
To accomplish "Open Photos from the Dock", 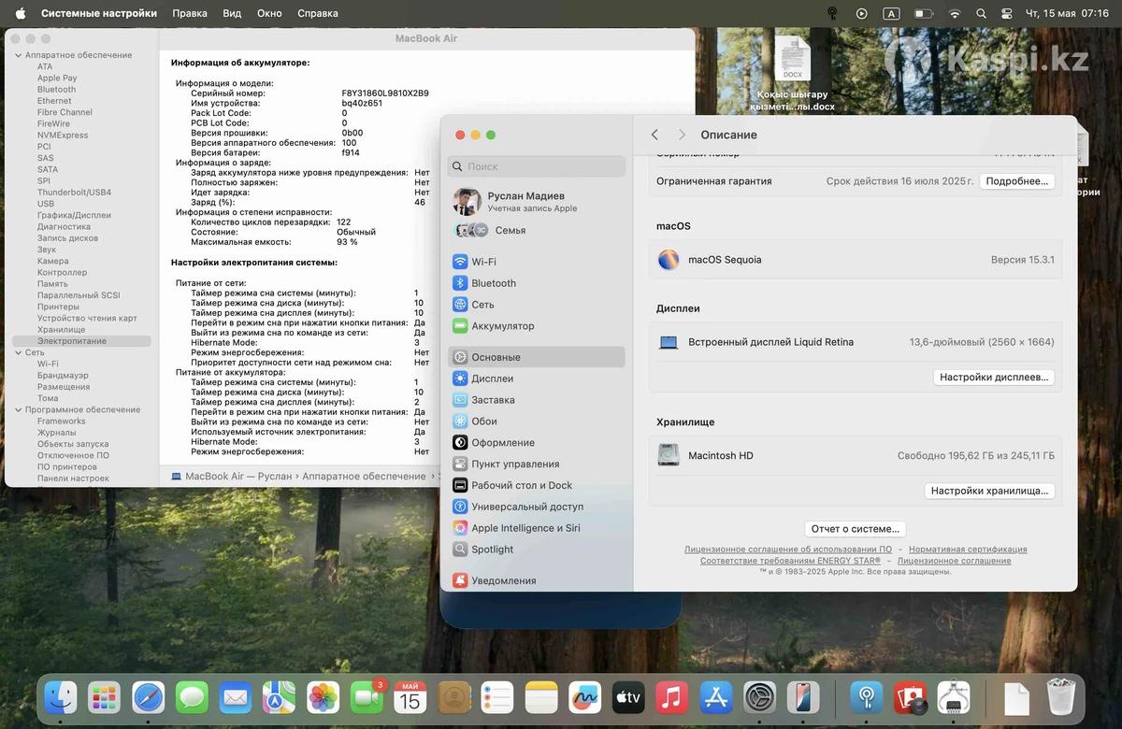I will click(x=323, y=697).
